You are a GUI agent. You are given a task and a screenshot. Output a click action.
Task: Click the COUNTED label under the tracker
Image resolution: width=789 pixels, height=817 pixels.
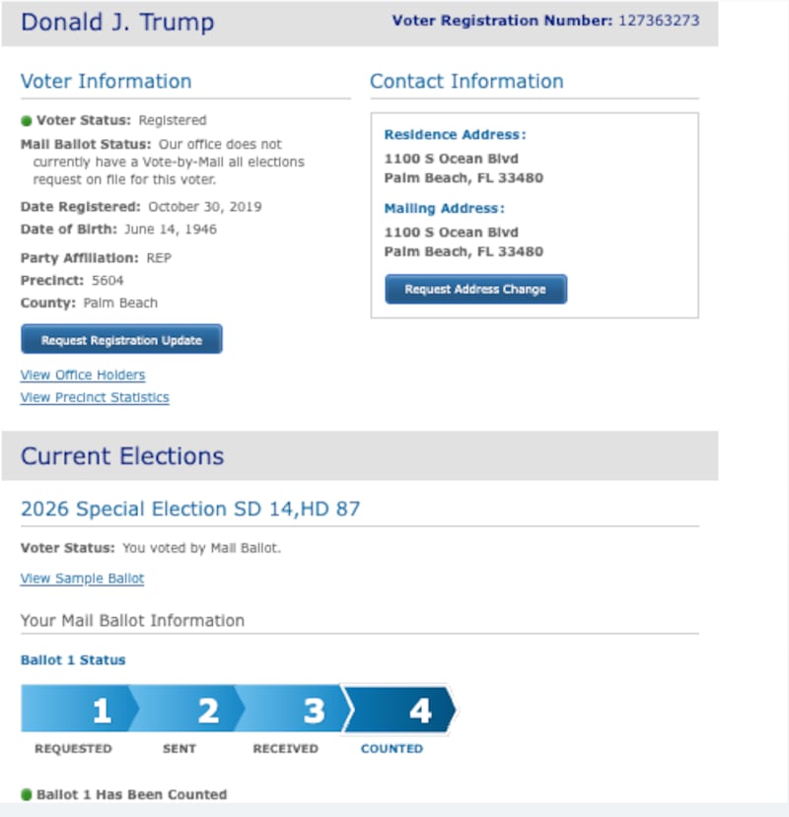(x=392, y=749)
